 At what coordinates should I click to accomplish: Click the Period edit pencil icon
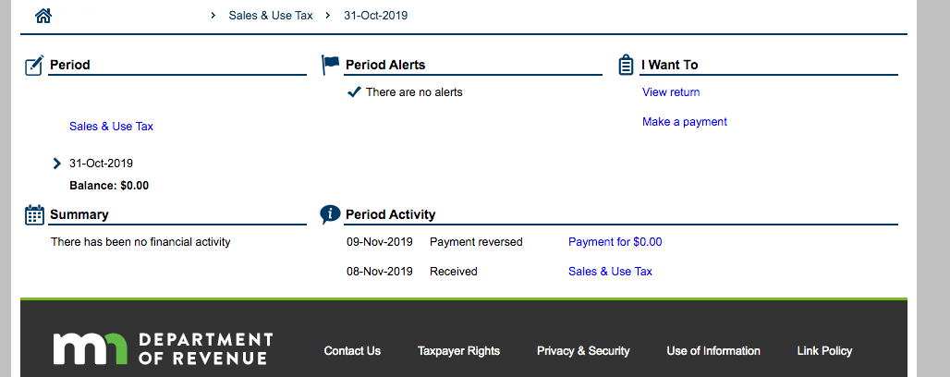point(34,65)
